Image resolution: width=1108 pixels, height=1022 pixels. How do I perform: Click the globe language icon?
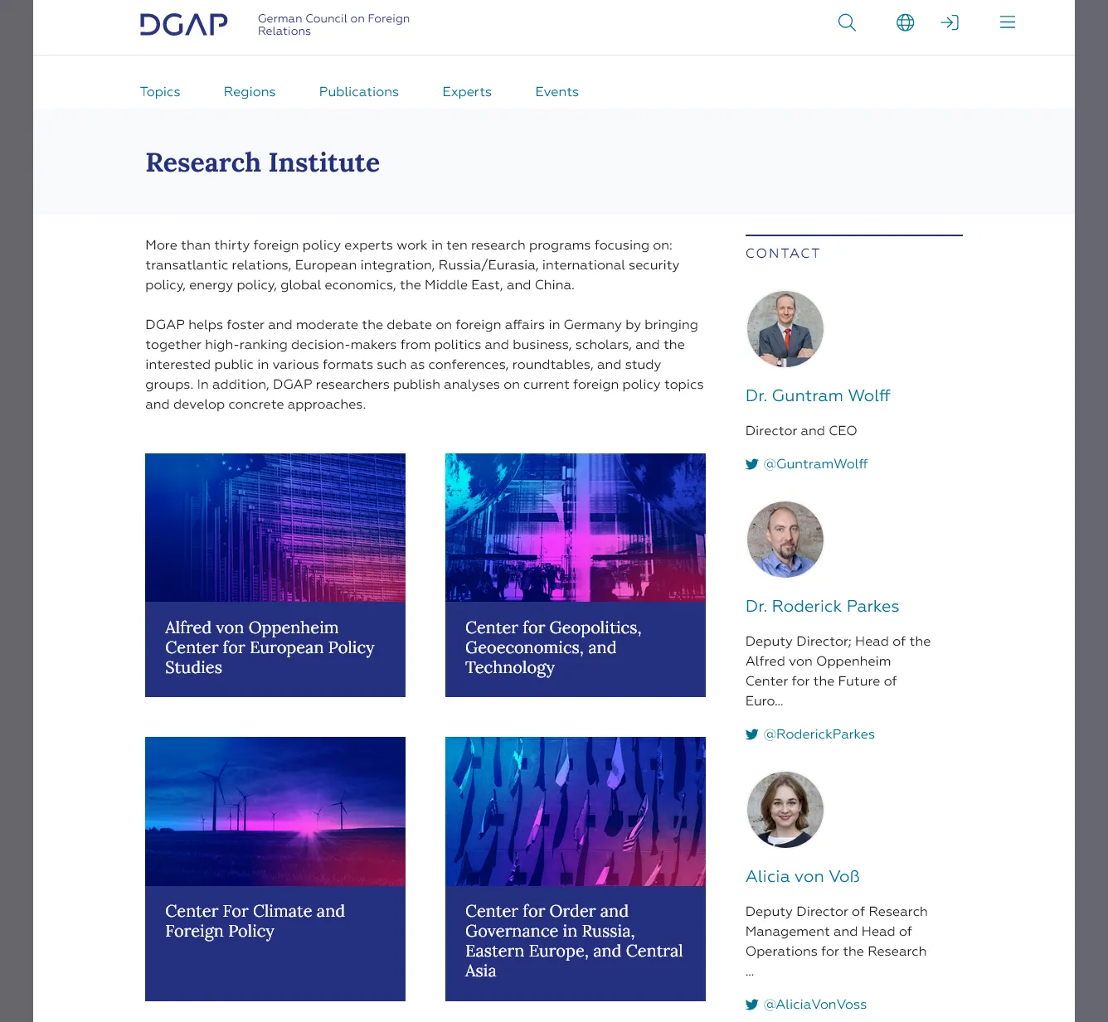coord(906,22)
